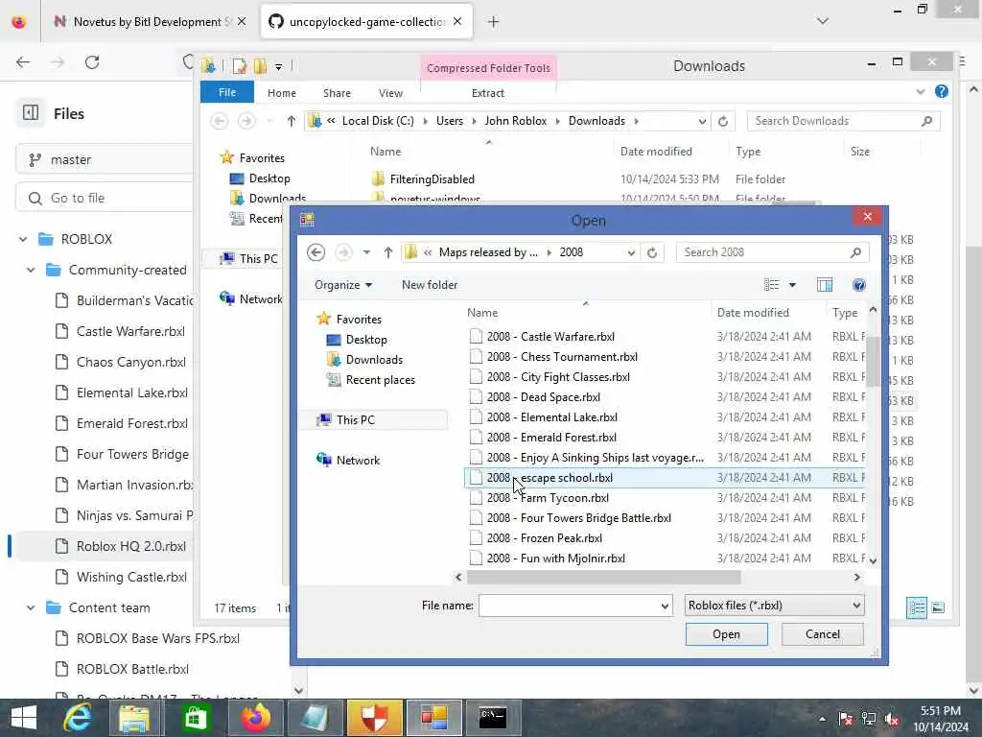Open the master branch selector

(x=104, y=159)
